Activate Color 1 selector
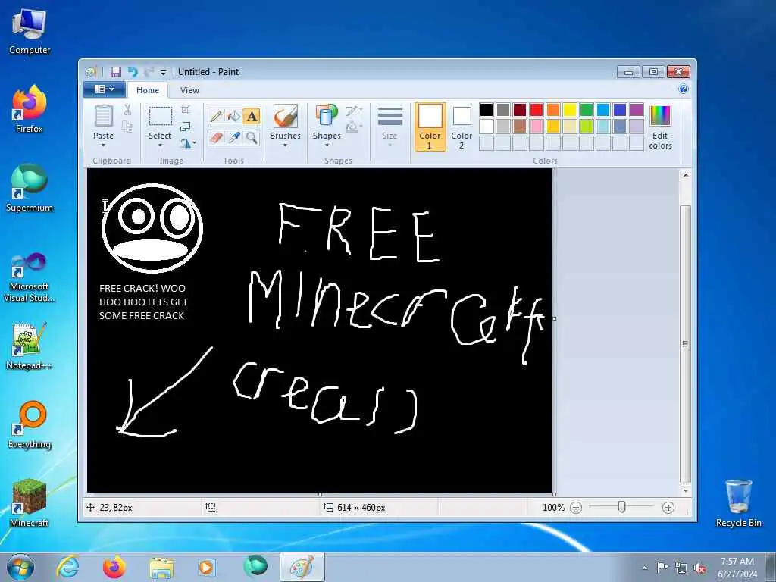Screen dimensions: 776x582 (430, 127)
